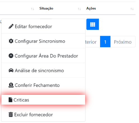Click the trash icon for Excluir fornecedor
This screenshot has width=139, height=123.
11,114
